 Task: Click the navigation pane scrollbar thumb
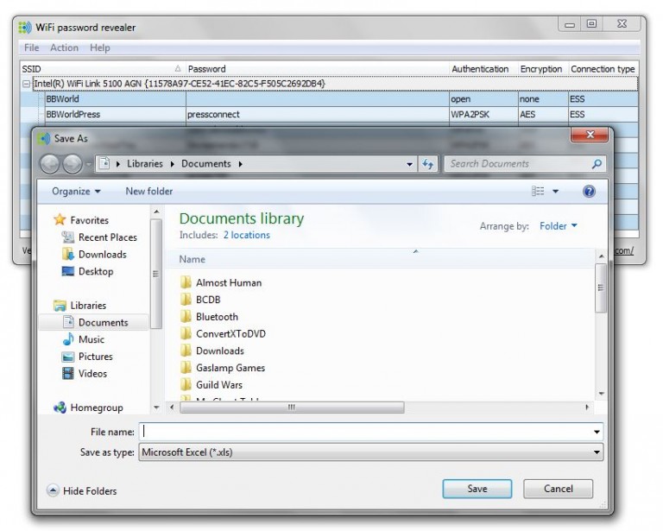tap(155, 274)
